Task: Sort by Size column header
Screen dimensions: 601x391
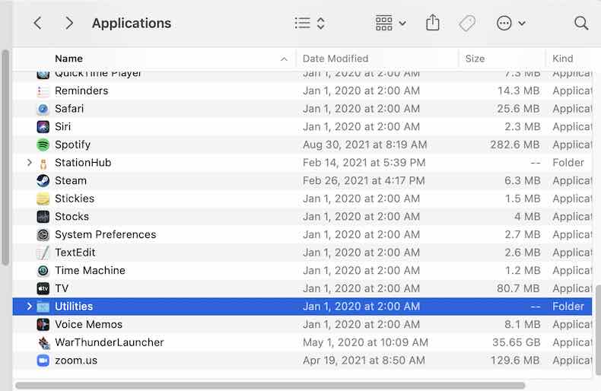Action: (475, 59)
